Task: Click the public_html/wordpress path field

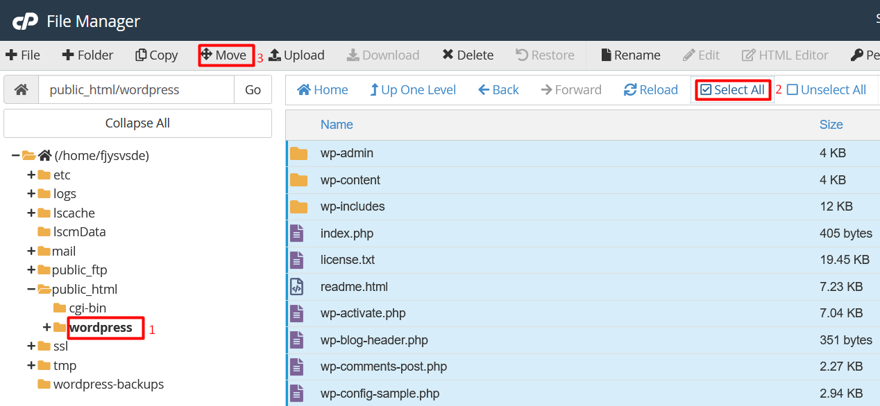Action: tap(136, 90)
